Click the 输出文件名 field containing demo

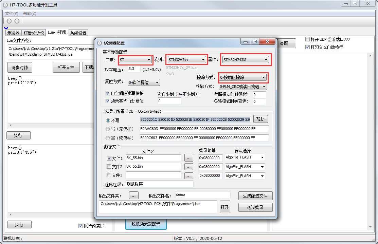pyautogui.click(x=203, y=194)
